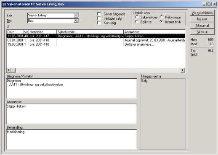Check the Kun salg option
Image resolution: width=218 pixels, height=155 pixels.
[99, 23]
